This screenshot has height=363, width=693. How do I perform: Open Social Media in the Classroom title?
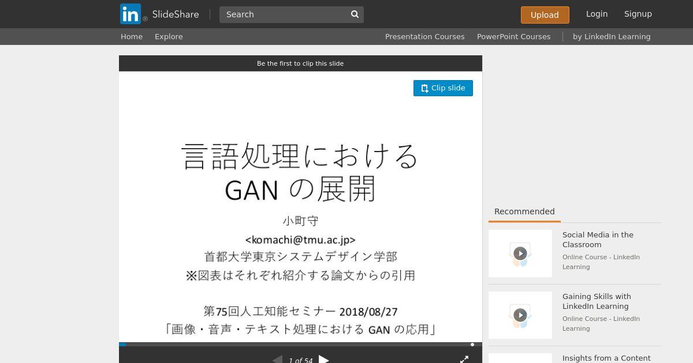pos(598,240)
